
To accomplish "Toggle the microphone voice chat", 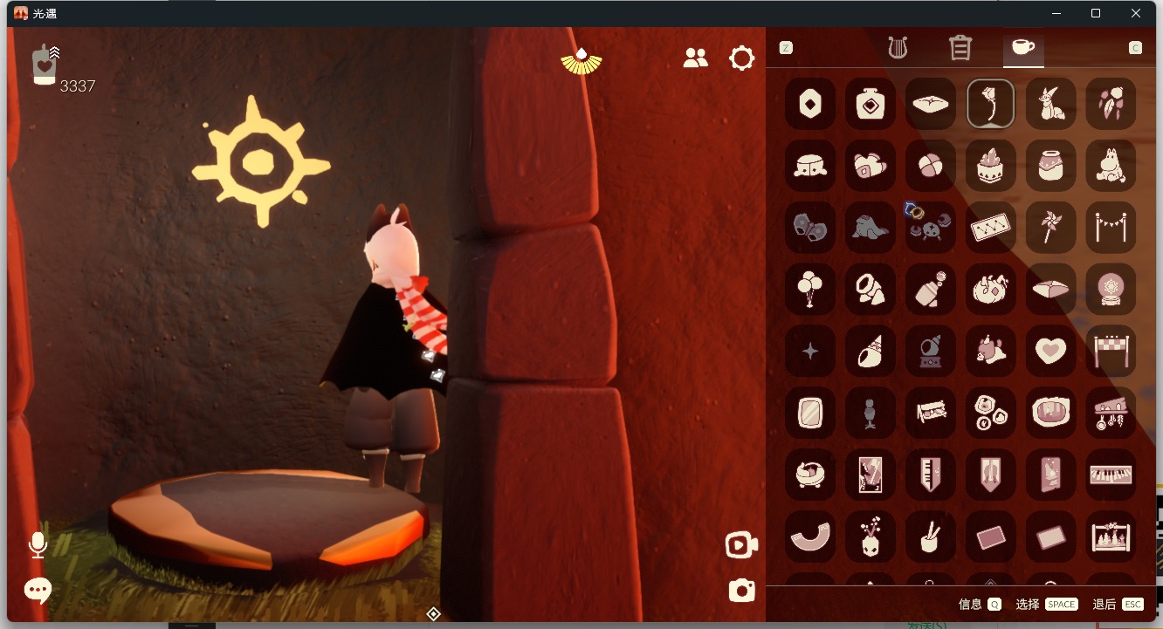I will [x=38, y=545].
